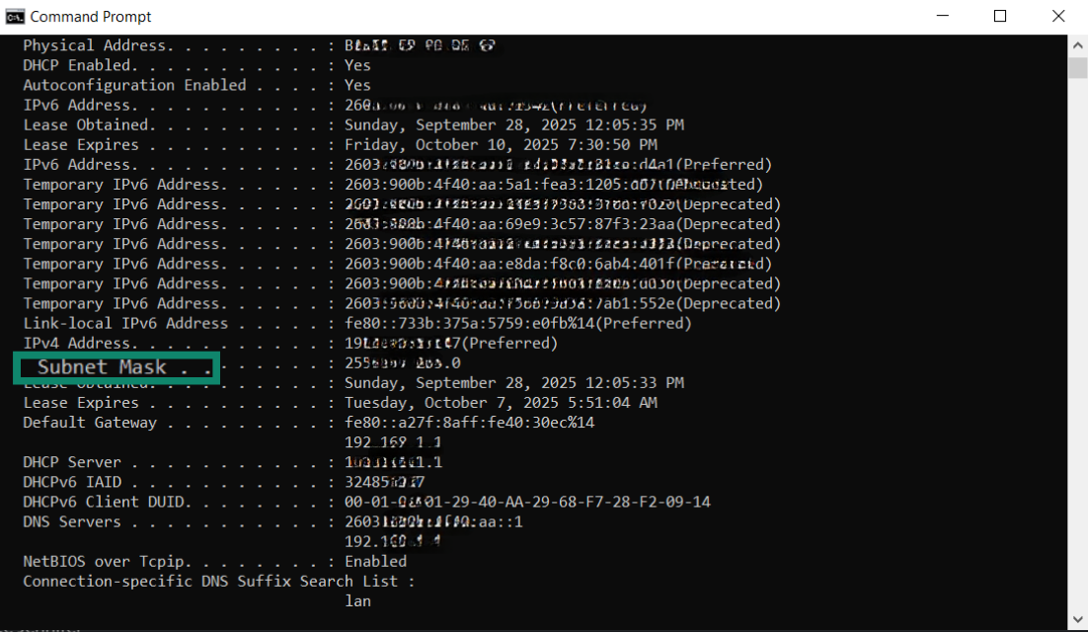
Task: Click the scrollbar up arrow
Action: (1077, 43)
